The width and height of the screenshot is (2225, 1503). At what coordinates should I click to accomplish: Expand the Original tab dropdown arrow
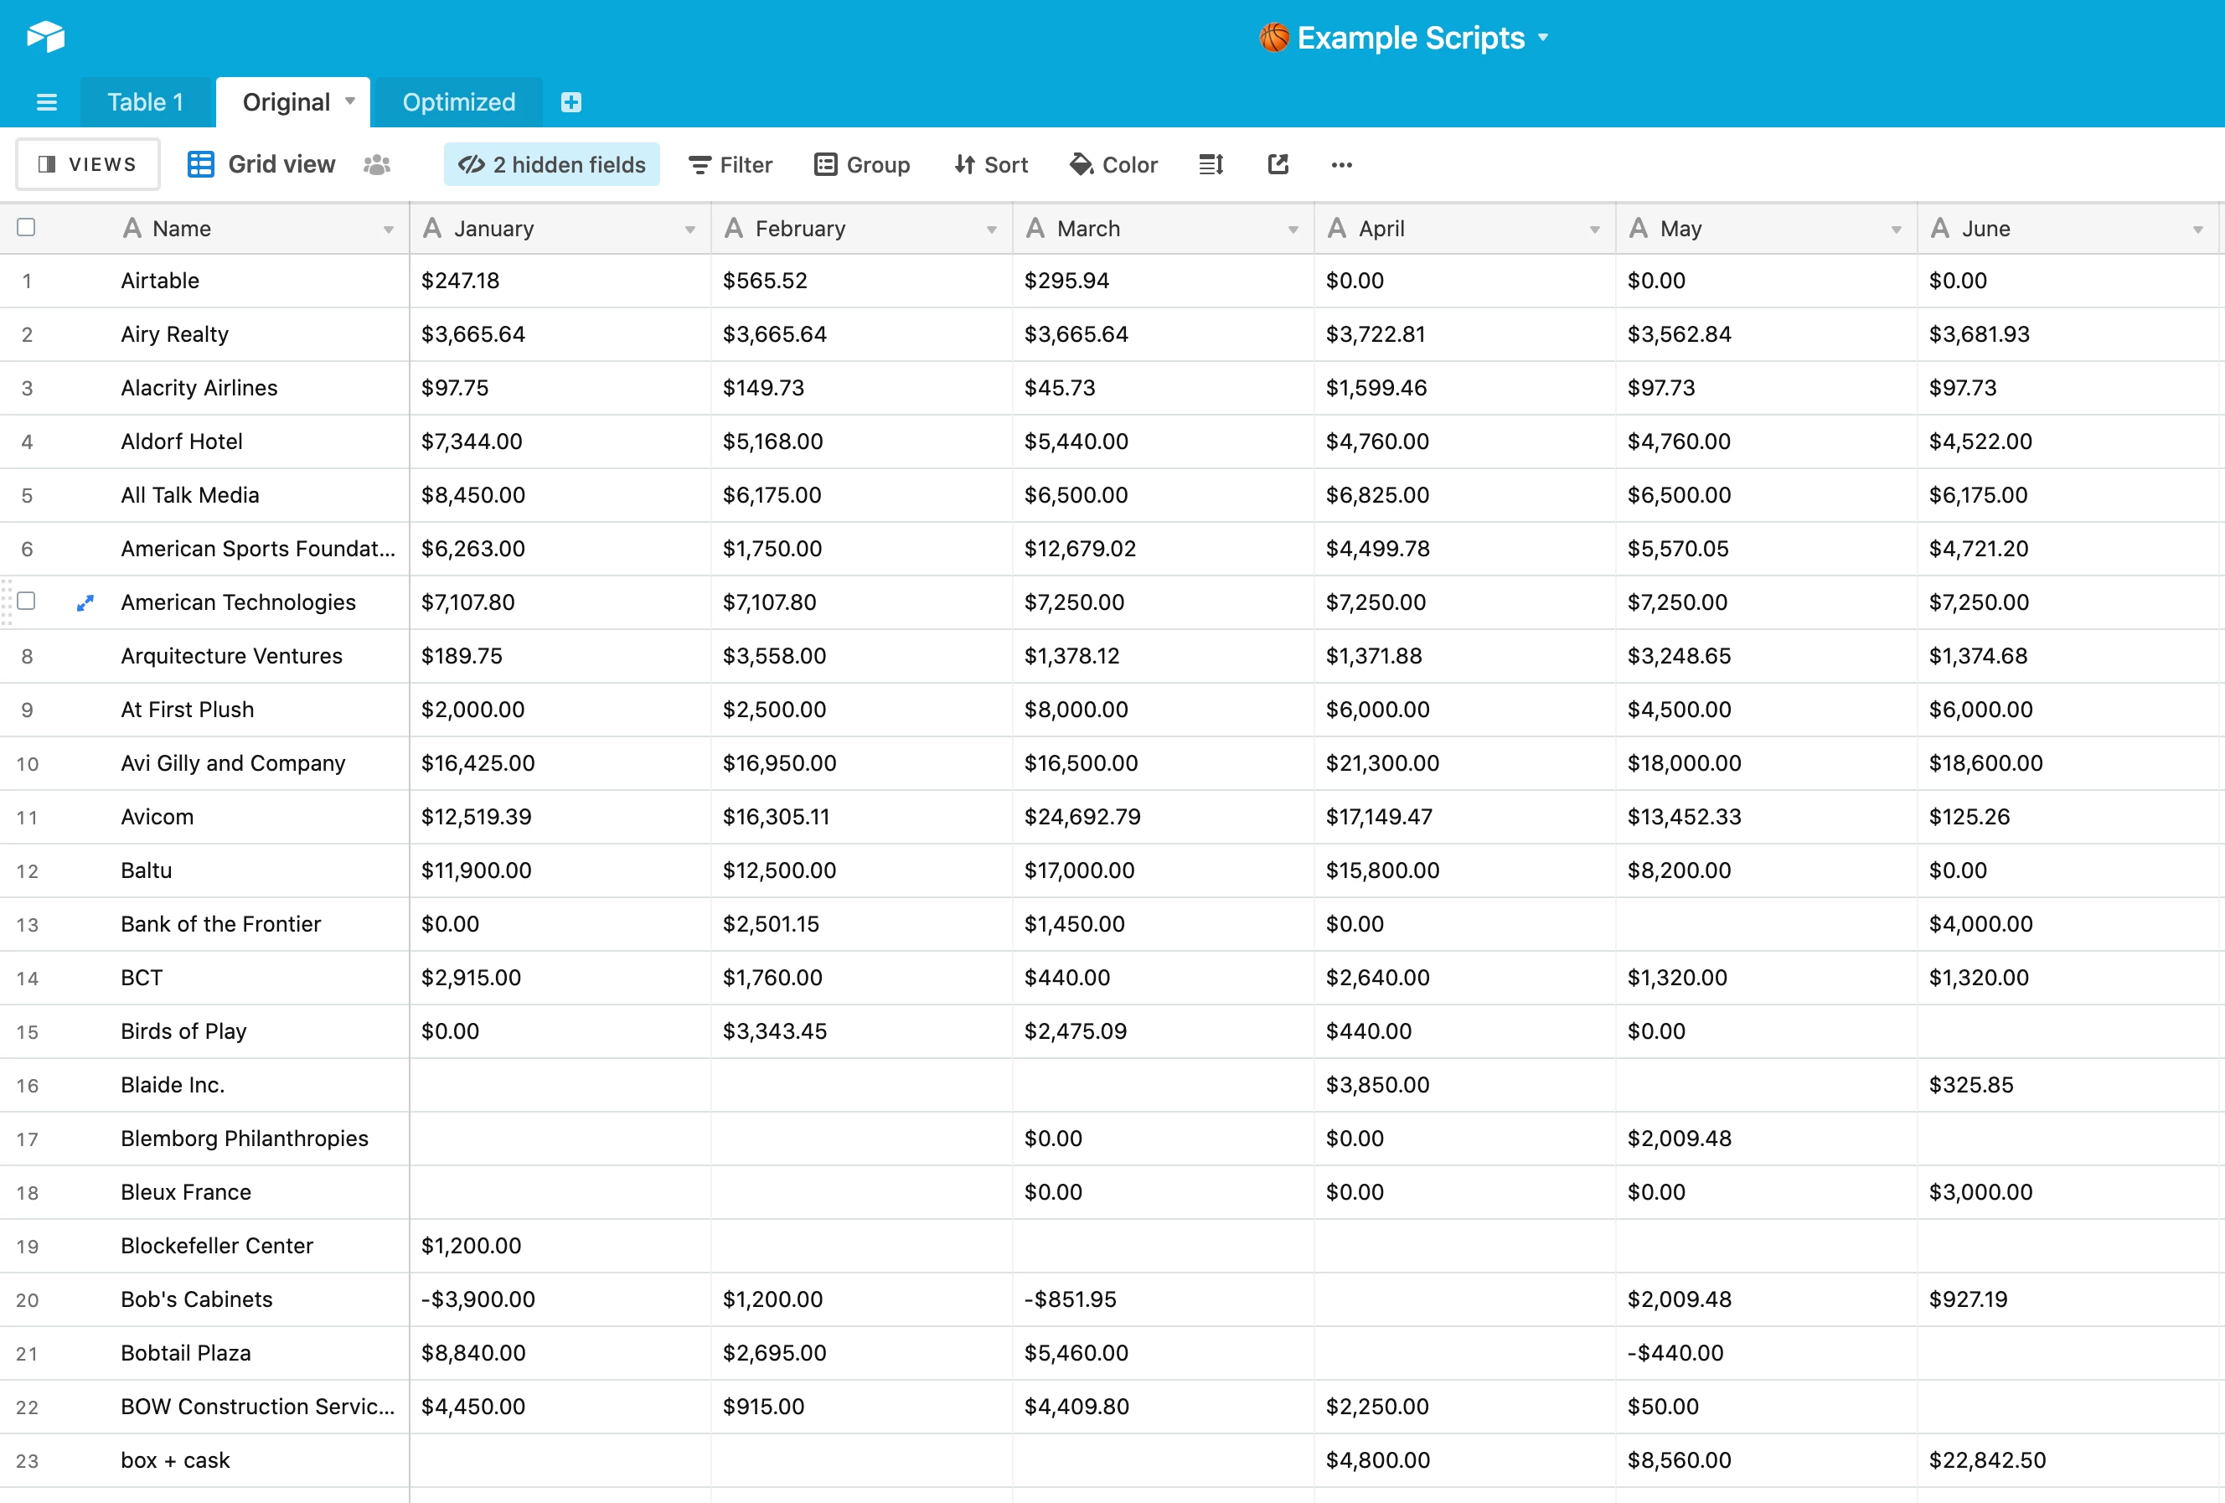350,101
